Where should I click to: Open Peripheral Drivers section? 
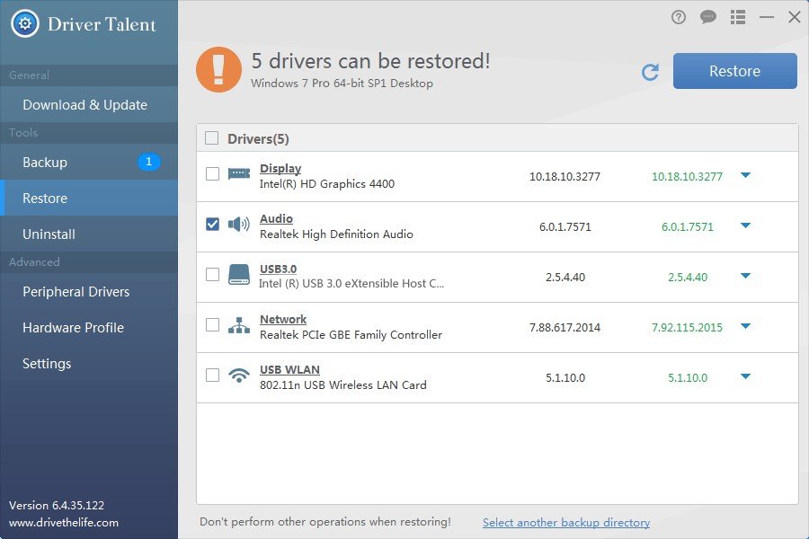[89, 291]
